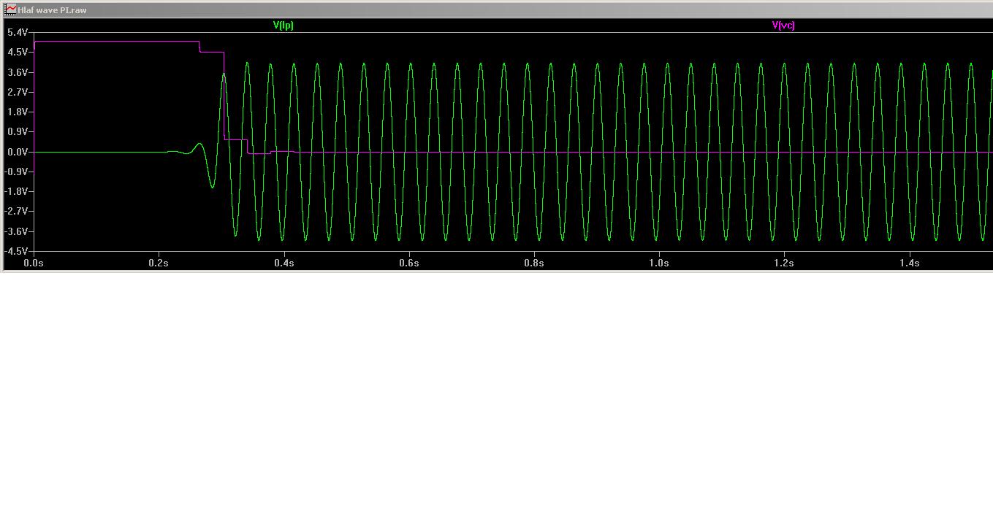The image size is (993, 524).
Task: Click the 0.9V vertical axis label
Action: click(x=18, y=132)
